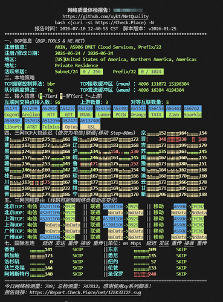Click the Mbps unit label
This screenshot has width=223, height=302.
(136, 243)
